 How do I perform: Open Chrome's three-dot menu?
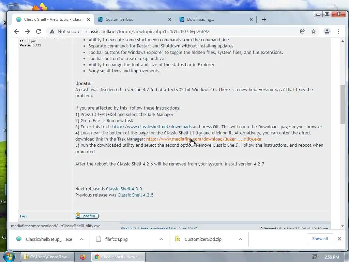[x=338, y=31]
